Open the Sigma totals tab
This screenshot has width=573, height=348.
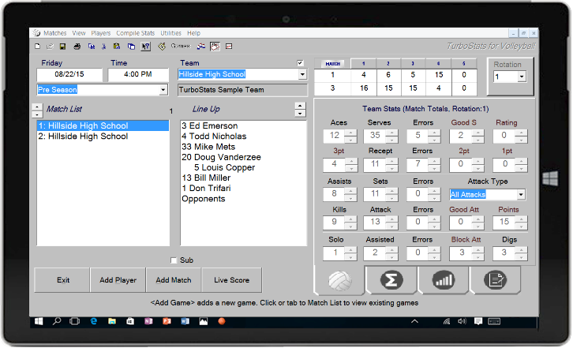coord(391,280)
